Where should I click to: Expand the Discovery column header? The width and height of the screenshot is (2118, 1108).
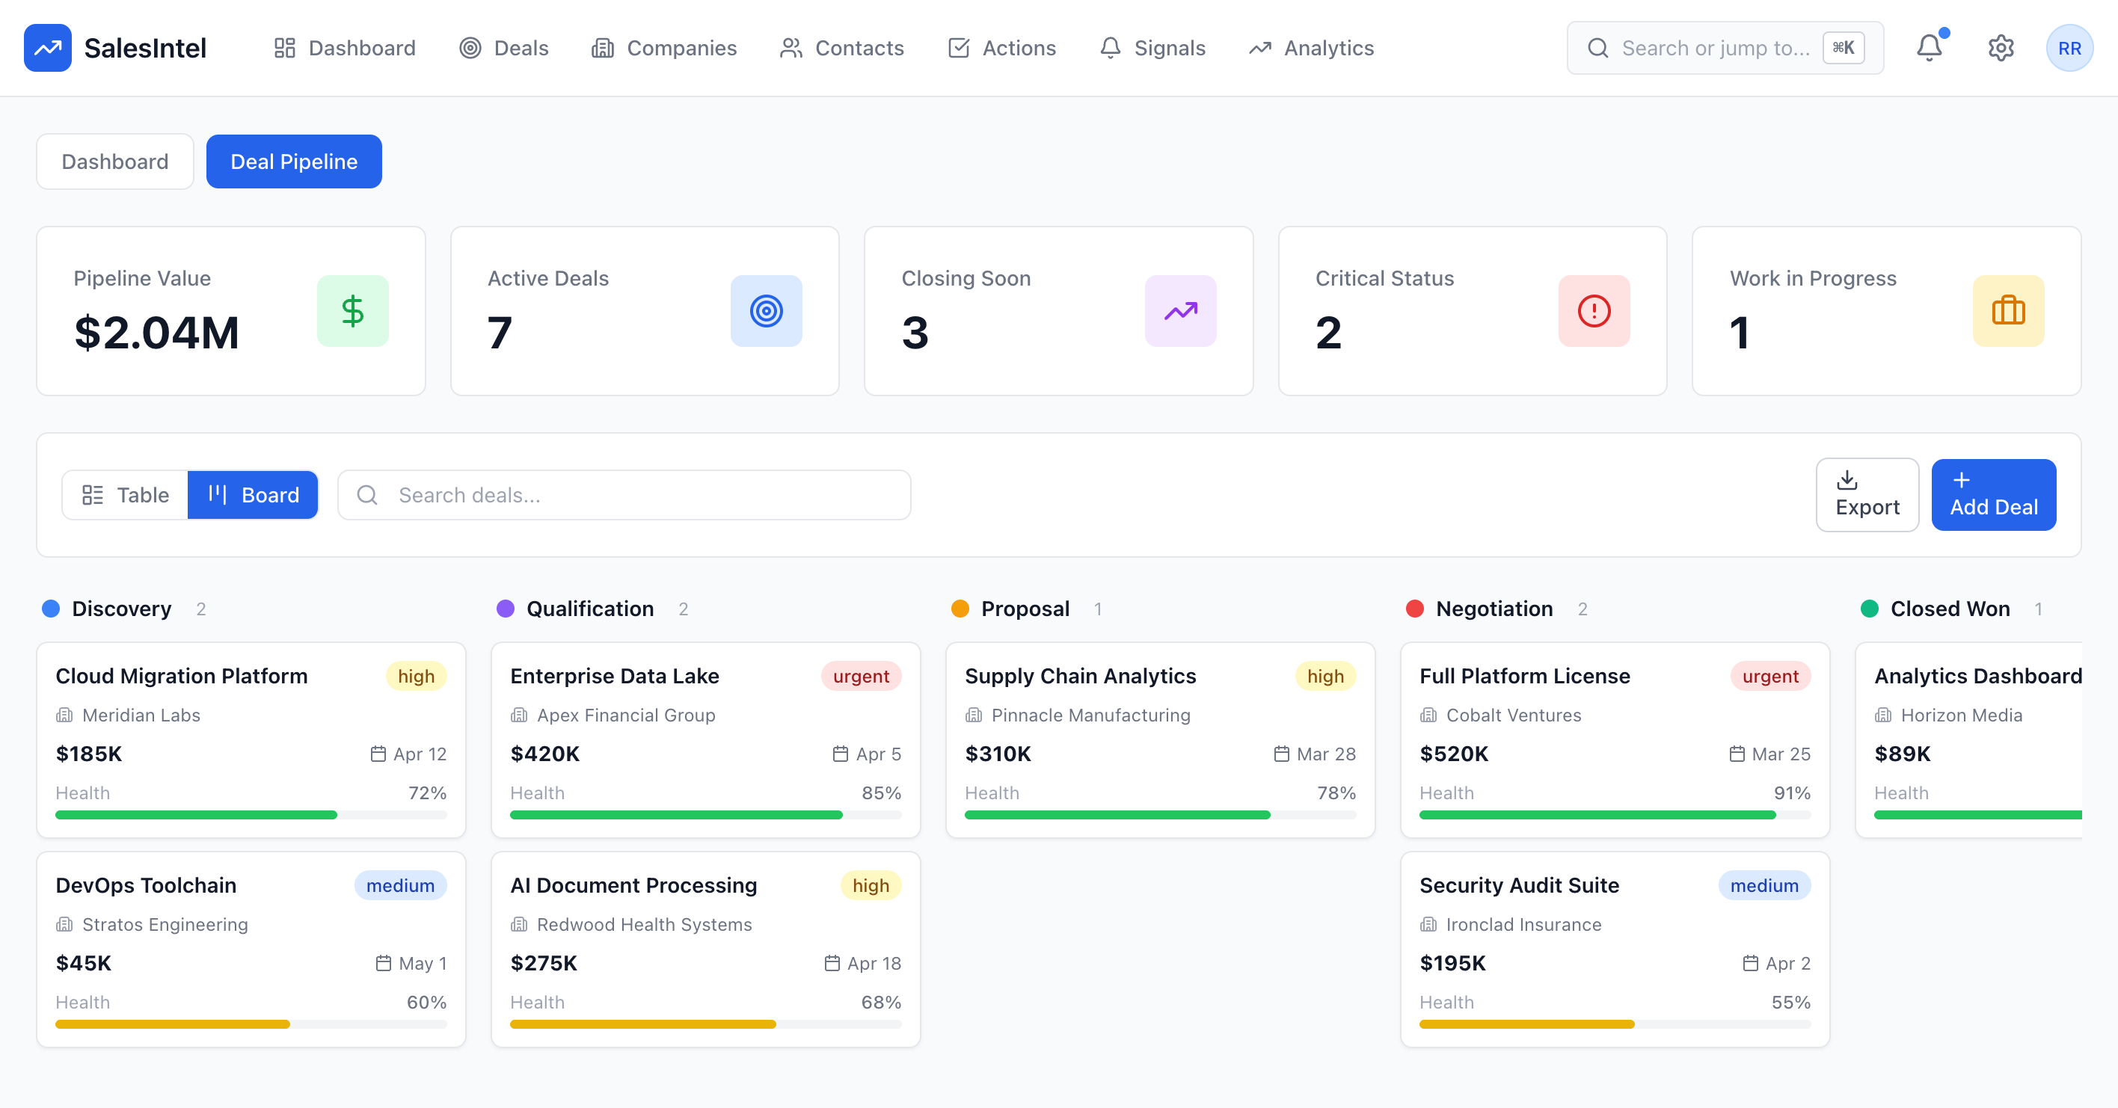(121, 609)
